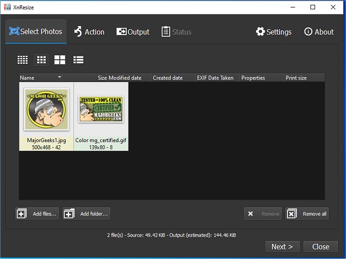Open the Status tab

176,32
